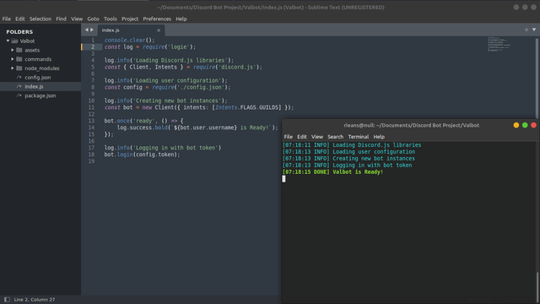Open the terminal Search menu

pos(336,137)
